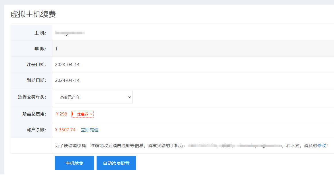Viewport: 334px width, 175px height.
Task: Click the 到期日期 row label
Action: 37,80
